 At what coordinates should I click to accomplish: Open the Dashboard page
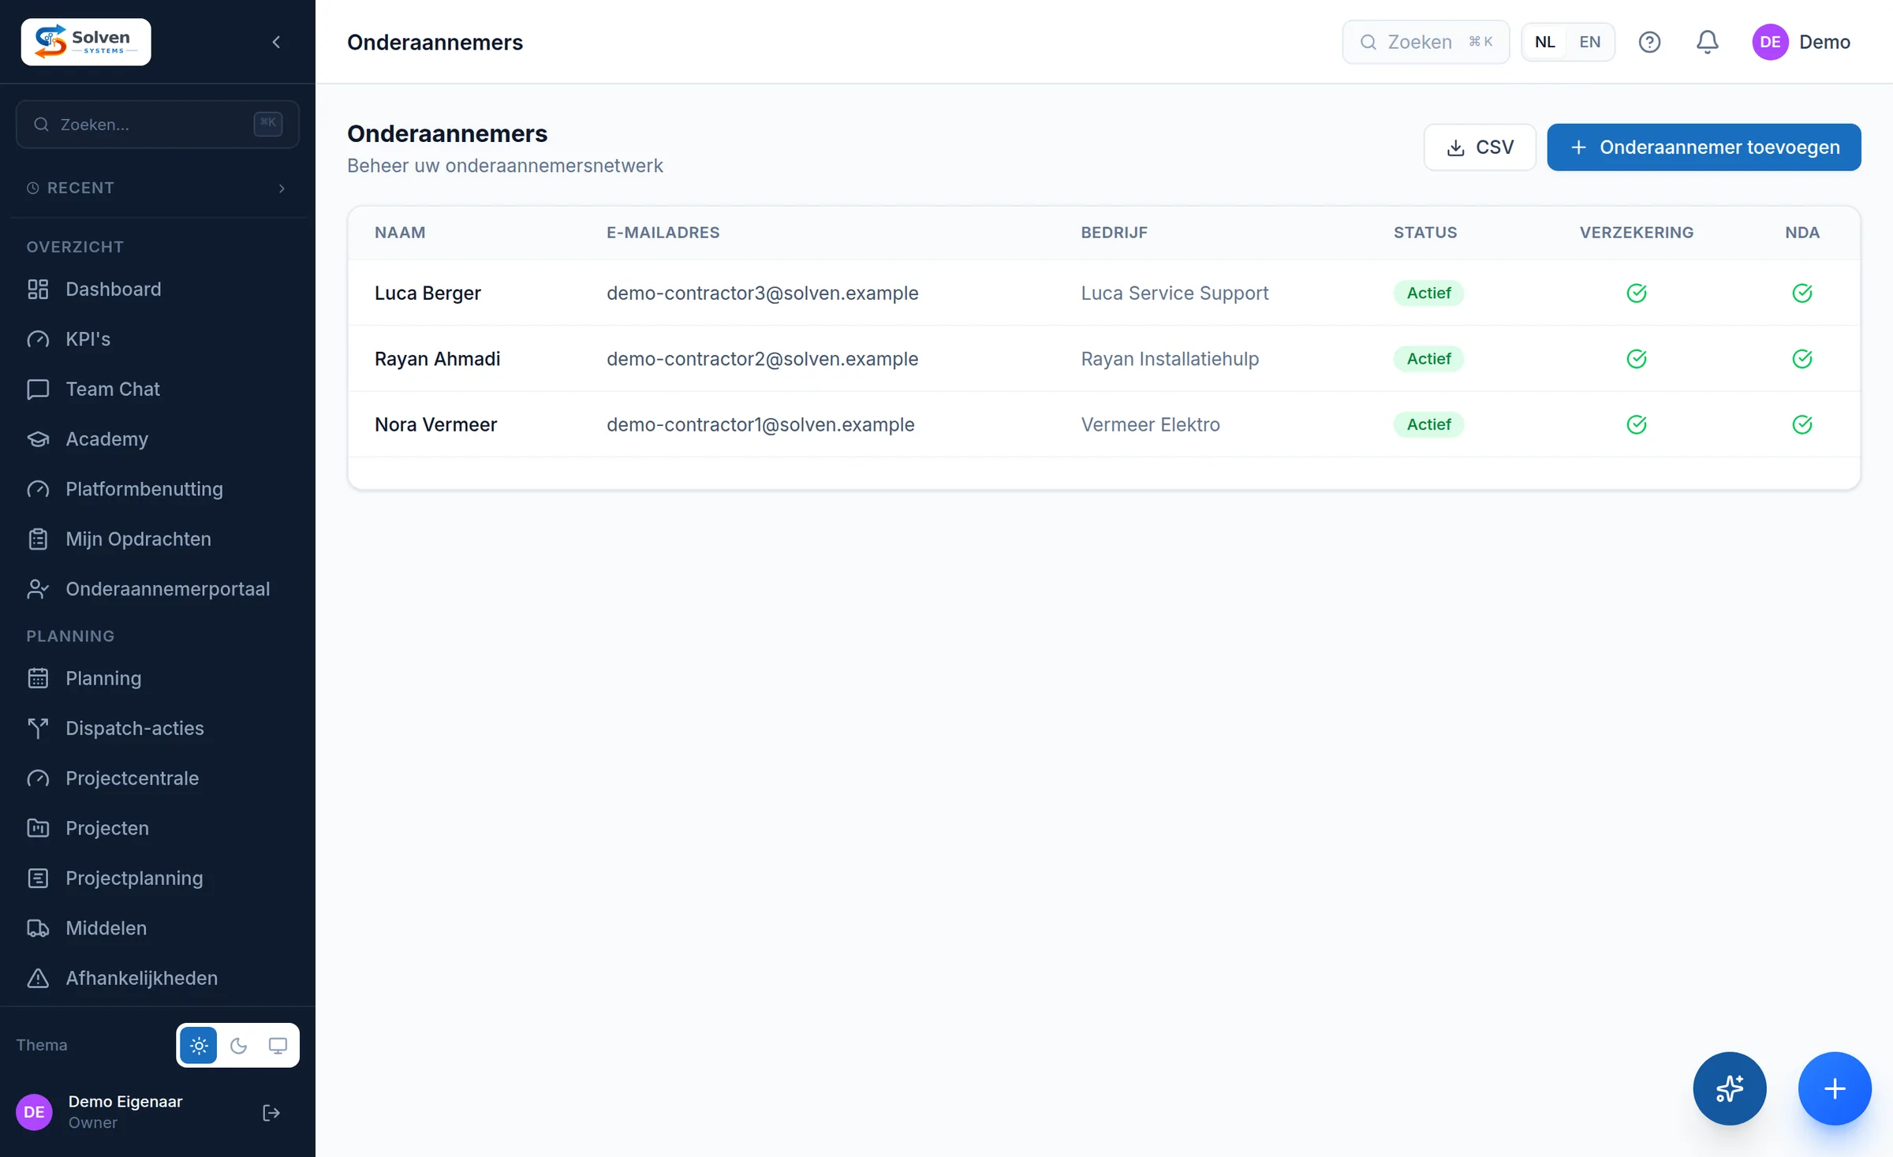(x=158, y=289)
